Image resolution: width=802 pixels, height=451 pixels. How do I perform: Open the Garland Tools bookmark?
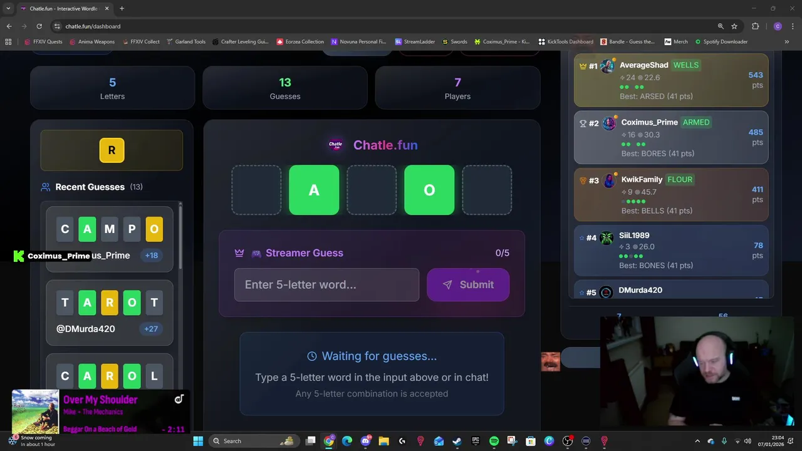[x=186, y=41]
